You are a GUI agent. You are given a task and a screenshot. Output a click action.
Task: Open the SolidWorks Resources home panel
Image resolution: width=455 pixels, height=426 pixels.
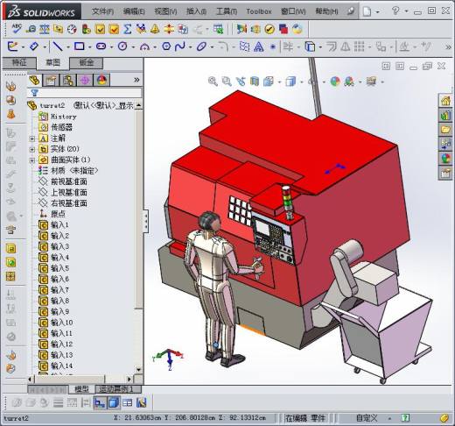445,101
